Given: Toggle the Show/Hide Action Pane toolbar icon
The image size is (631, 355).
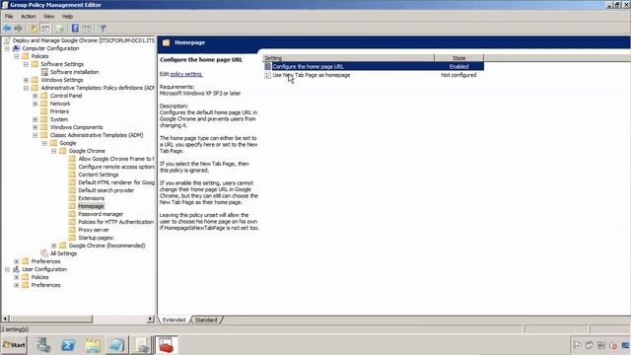Looking at the screenshot, I should (87, 29).
